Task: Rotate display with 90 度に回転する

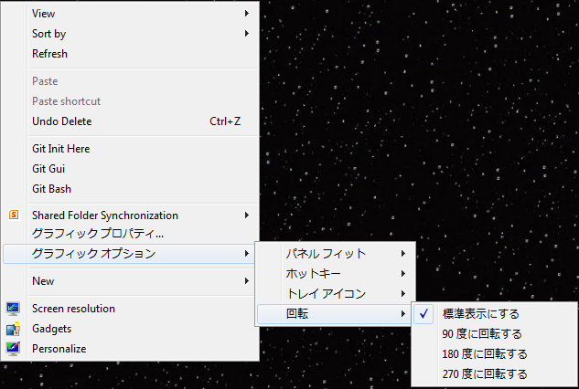Action: [495, 334]
